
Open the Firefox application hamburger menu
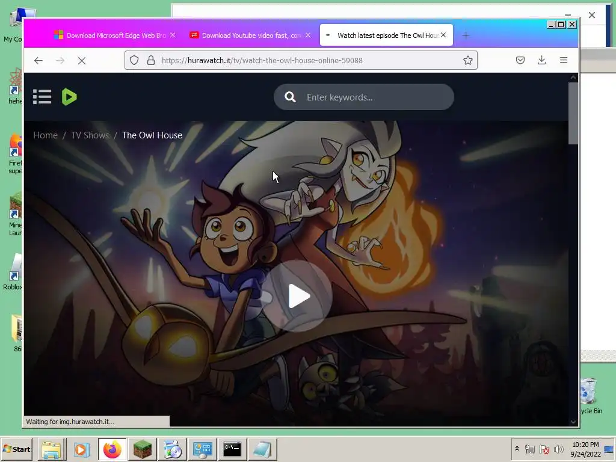coord(563,60)
